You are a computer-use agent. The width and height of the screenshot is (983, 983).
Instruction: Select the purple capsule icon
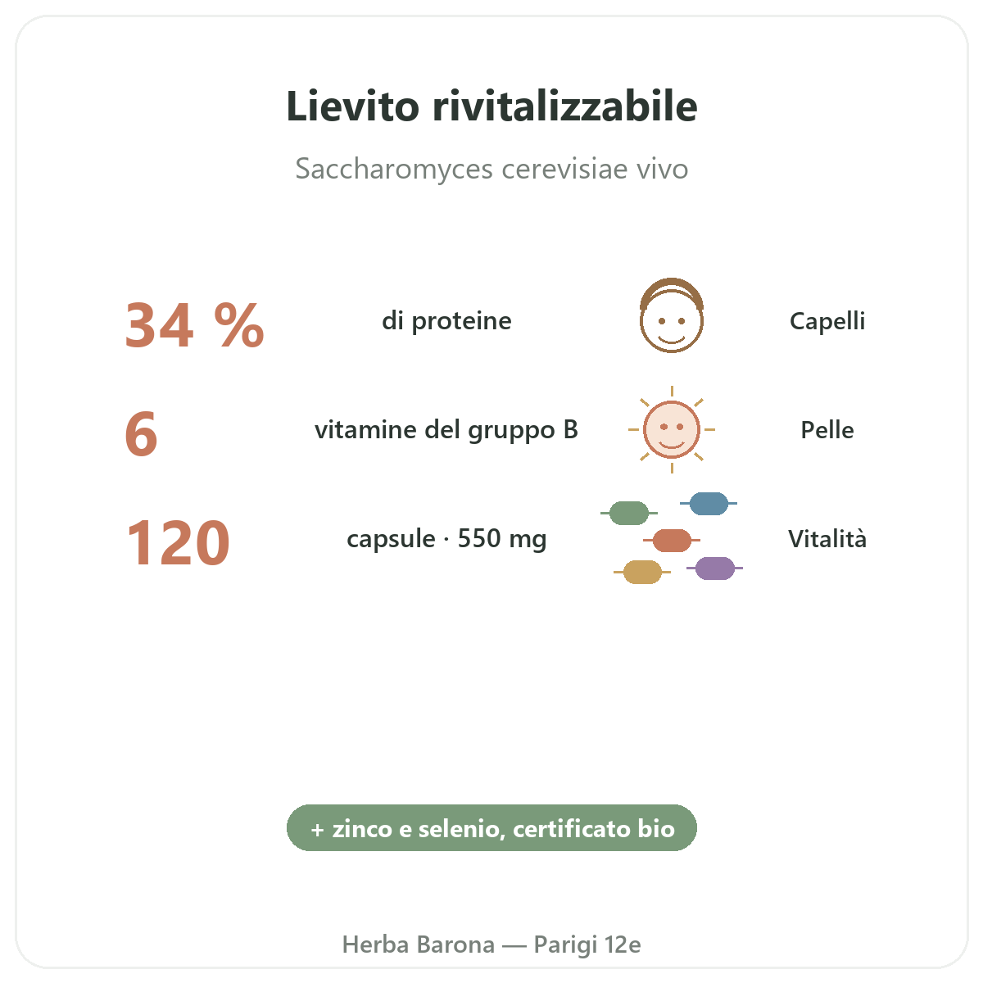click(x=714, y=568)
